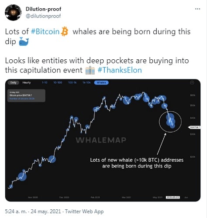Click the Dilution-proof display name
Screen dimensions: 207x218
click(x=43, y=9)
